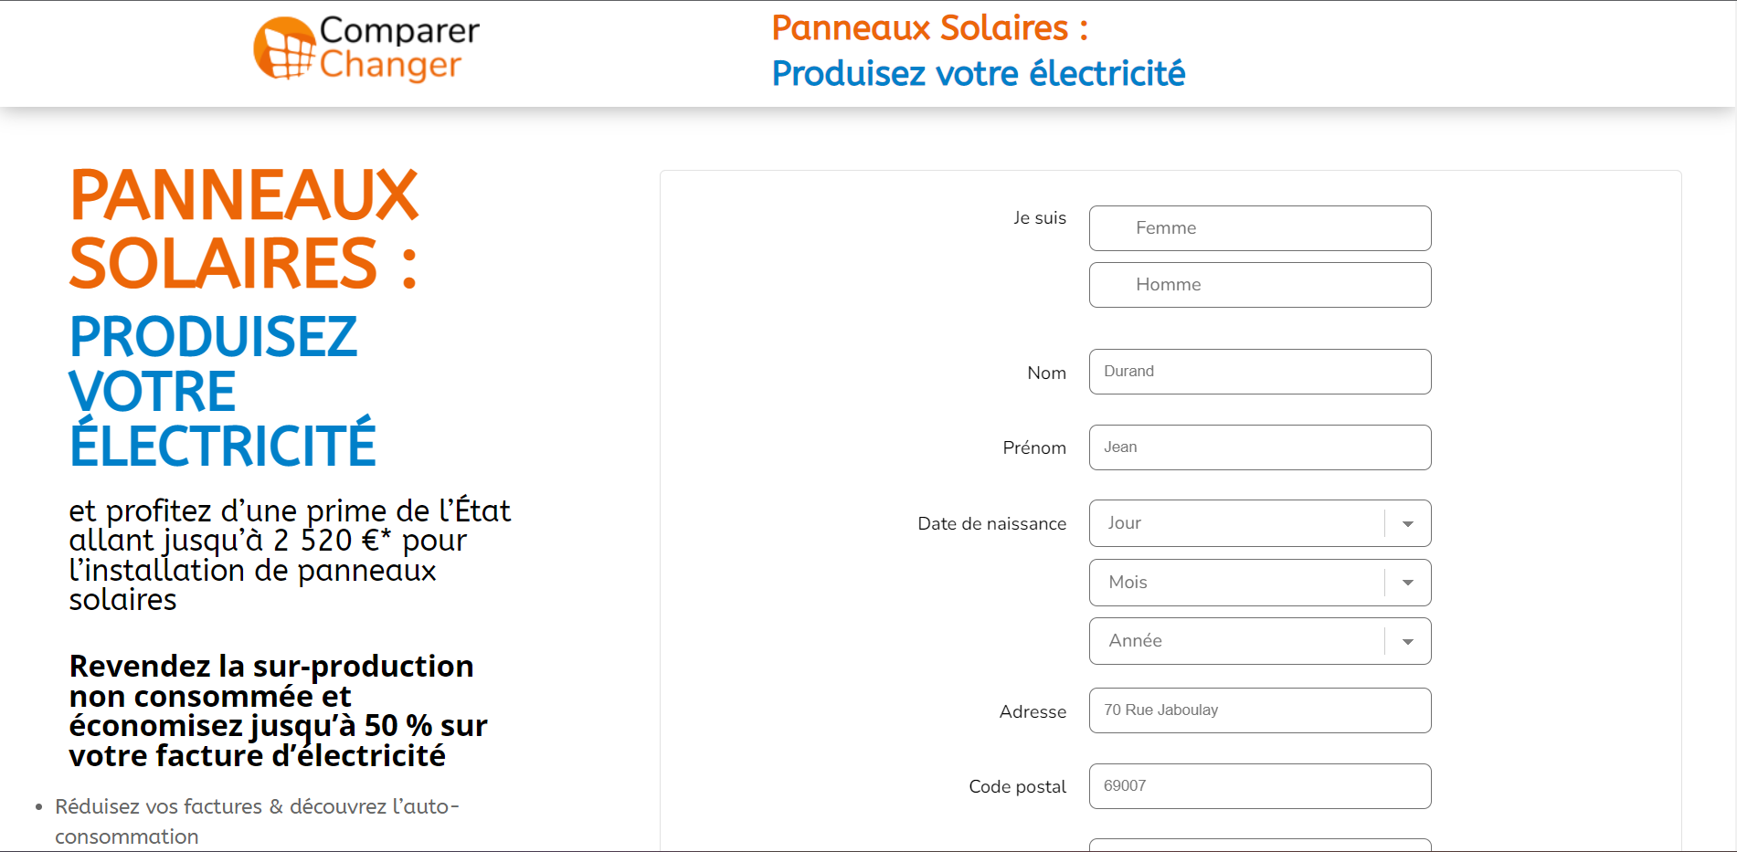Select the Femme option
This screenshot has width=1737, height=852.
pos(1260,228)
